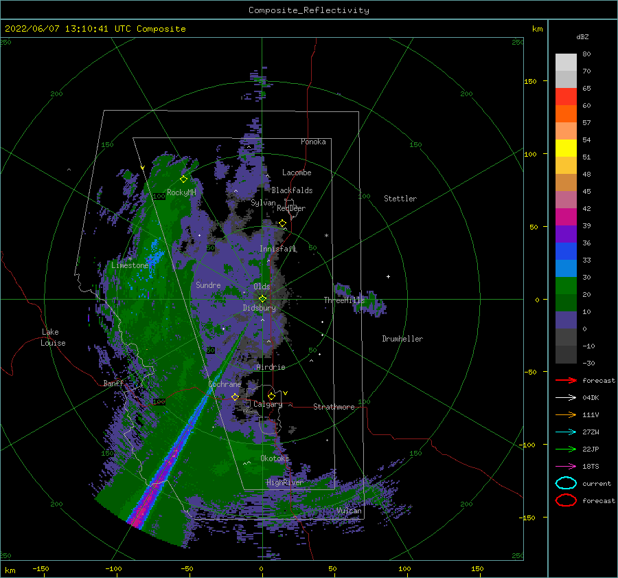Click the dBZ heading above the color scale
This screenshot has height=578, width=618.
tap(582, 36)
